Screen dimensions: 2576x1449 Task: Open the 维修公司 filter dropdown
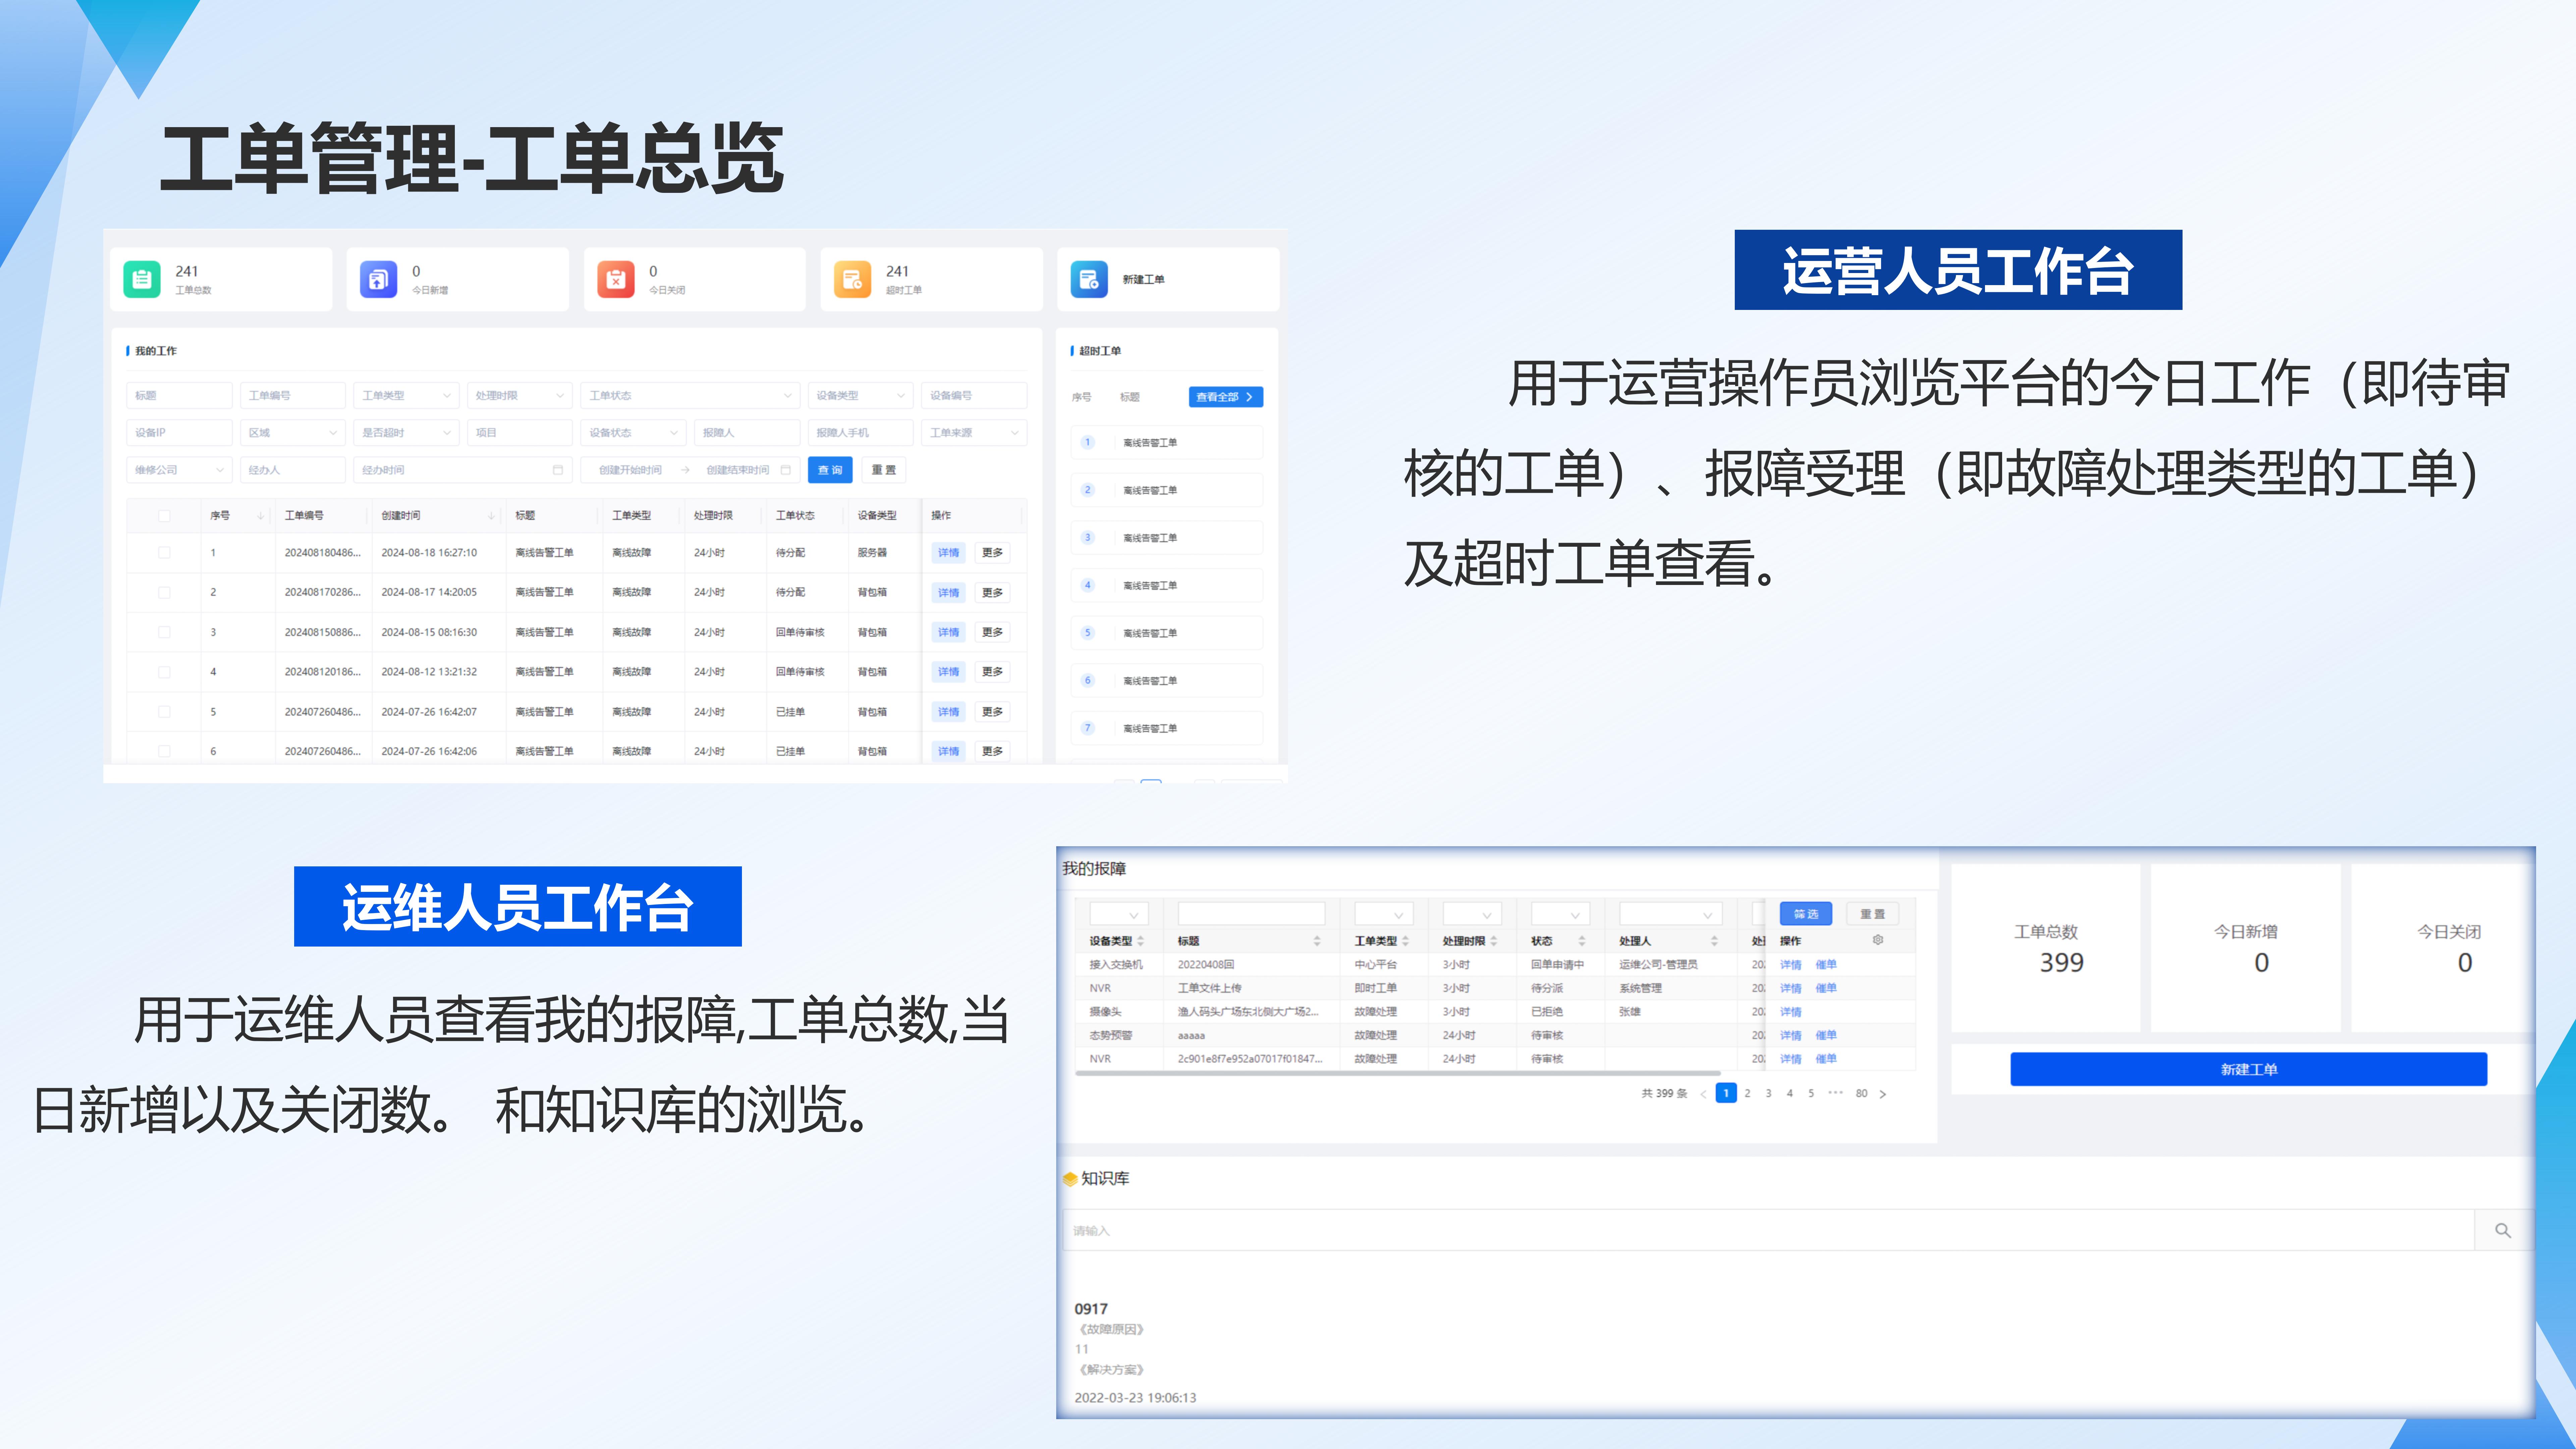pos(179,470)
